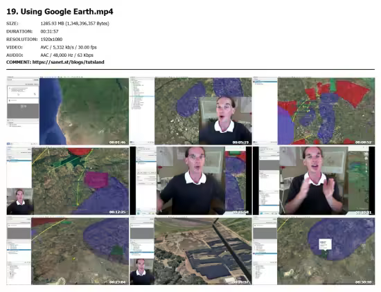Image resolution: width=381 pixels, height=292 pixels.
Task: Click the 'SIZE:' label
Action: (12, 24)
